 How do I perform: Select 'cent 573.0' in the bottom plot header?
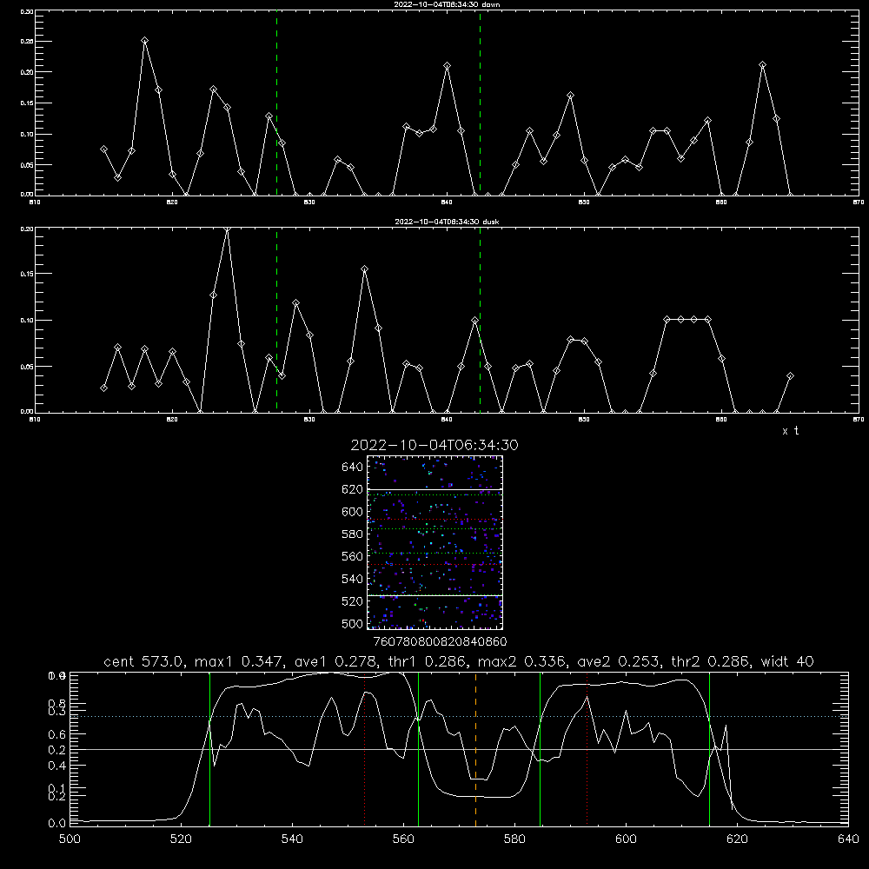[x=144, y=661]
